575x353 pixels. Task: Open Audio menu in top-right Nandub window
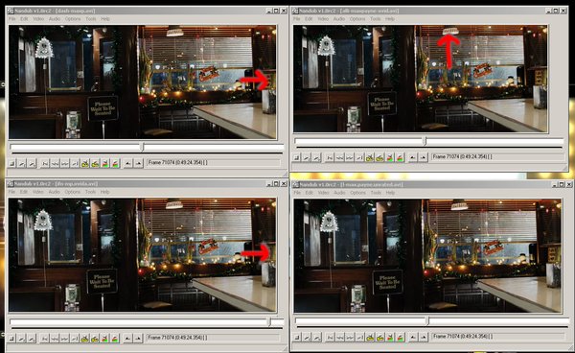coord(339,19)
